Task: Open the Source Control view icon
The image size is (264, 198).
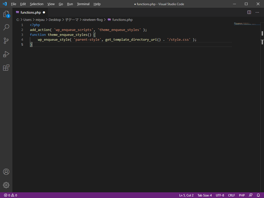Action: 6,41
